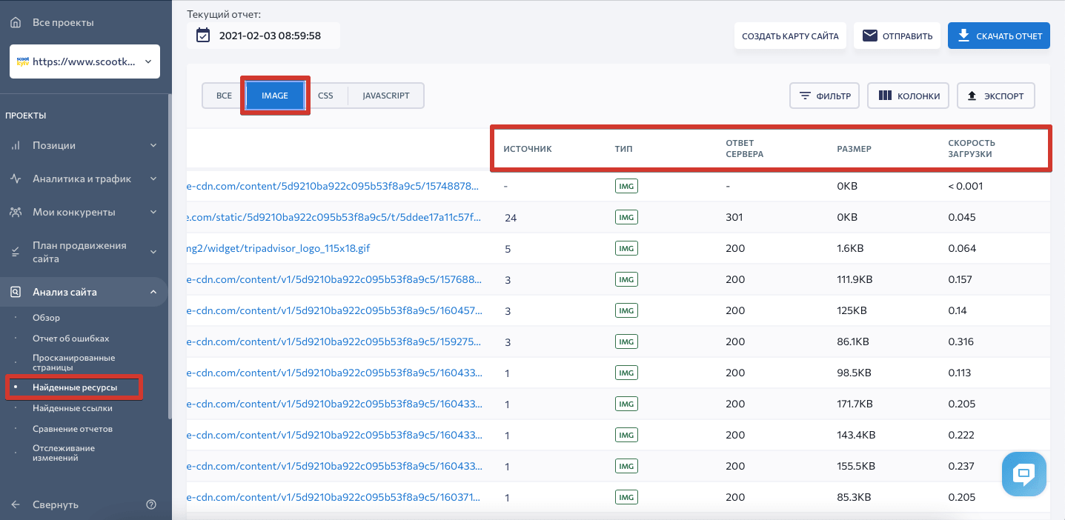
Task: Switch to the CSS resources tab
Action: 325,96
